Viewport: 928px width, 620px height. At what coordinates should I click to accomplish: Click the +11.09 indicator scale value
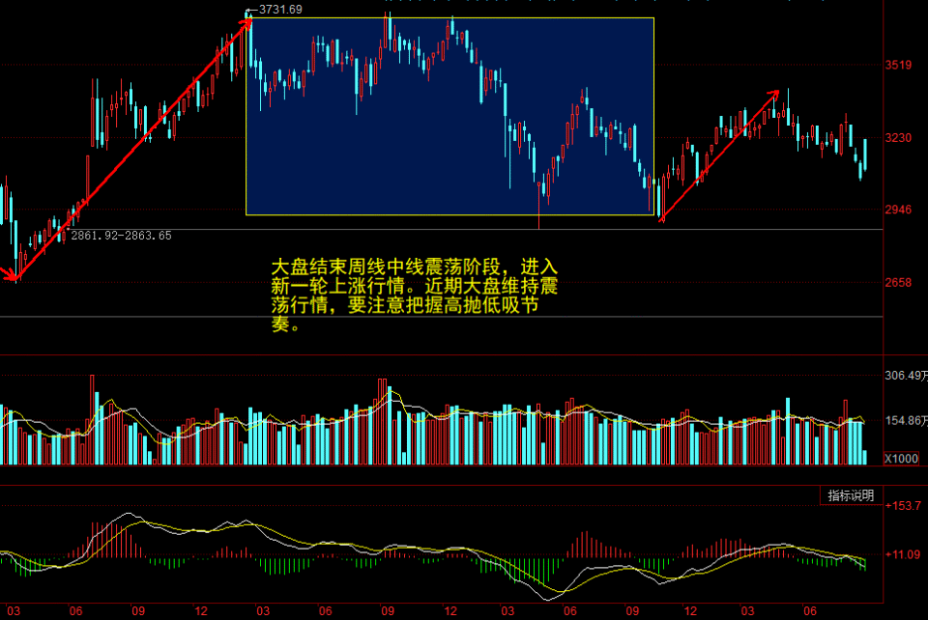click(904, 554)
